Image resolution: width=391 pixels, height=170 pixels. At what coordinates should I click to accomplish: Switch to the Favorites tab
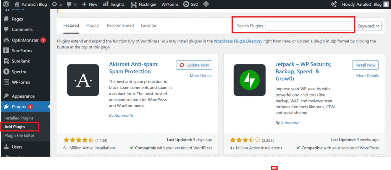tap(149, 26)
